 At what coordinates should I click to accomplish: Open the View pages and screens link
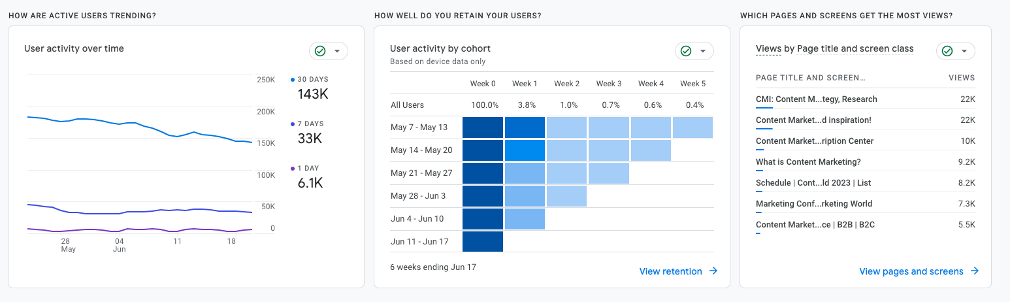coord(911,271)
